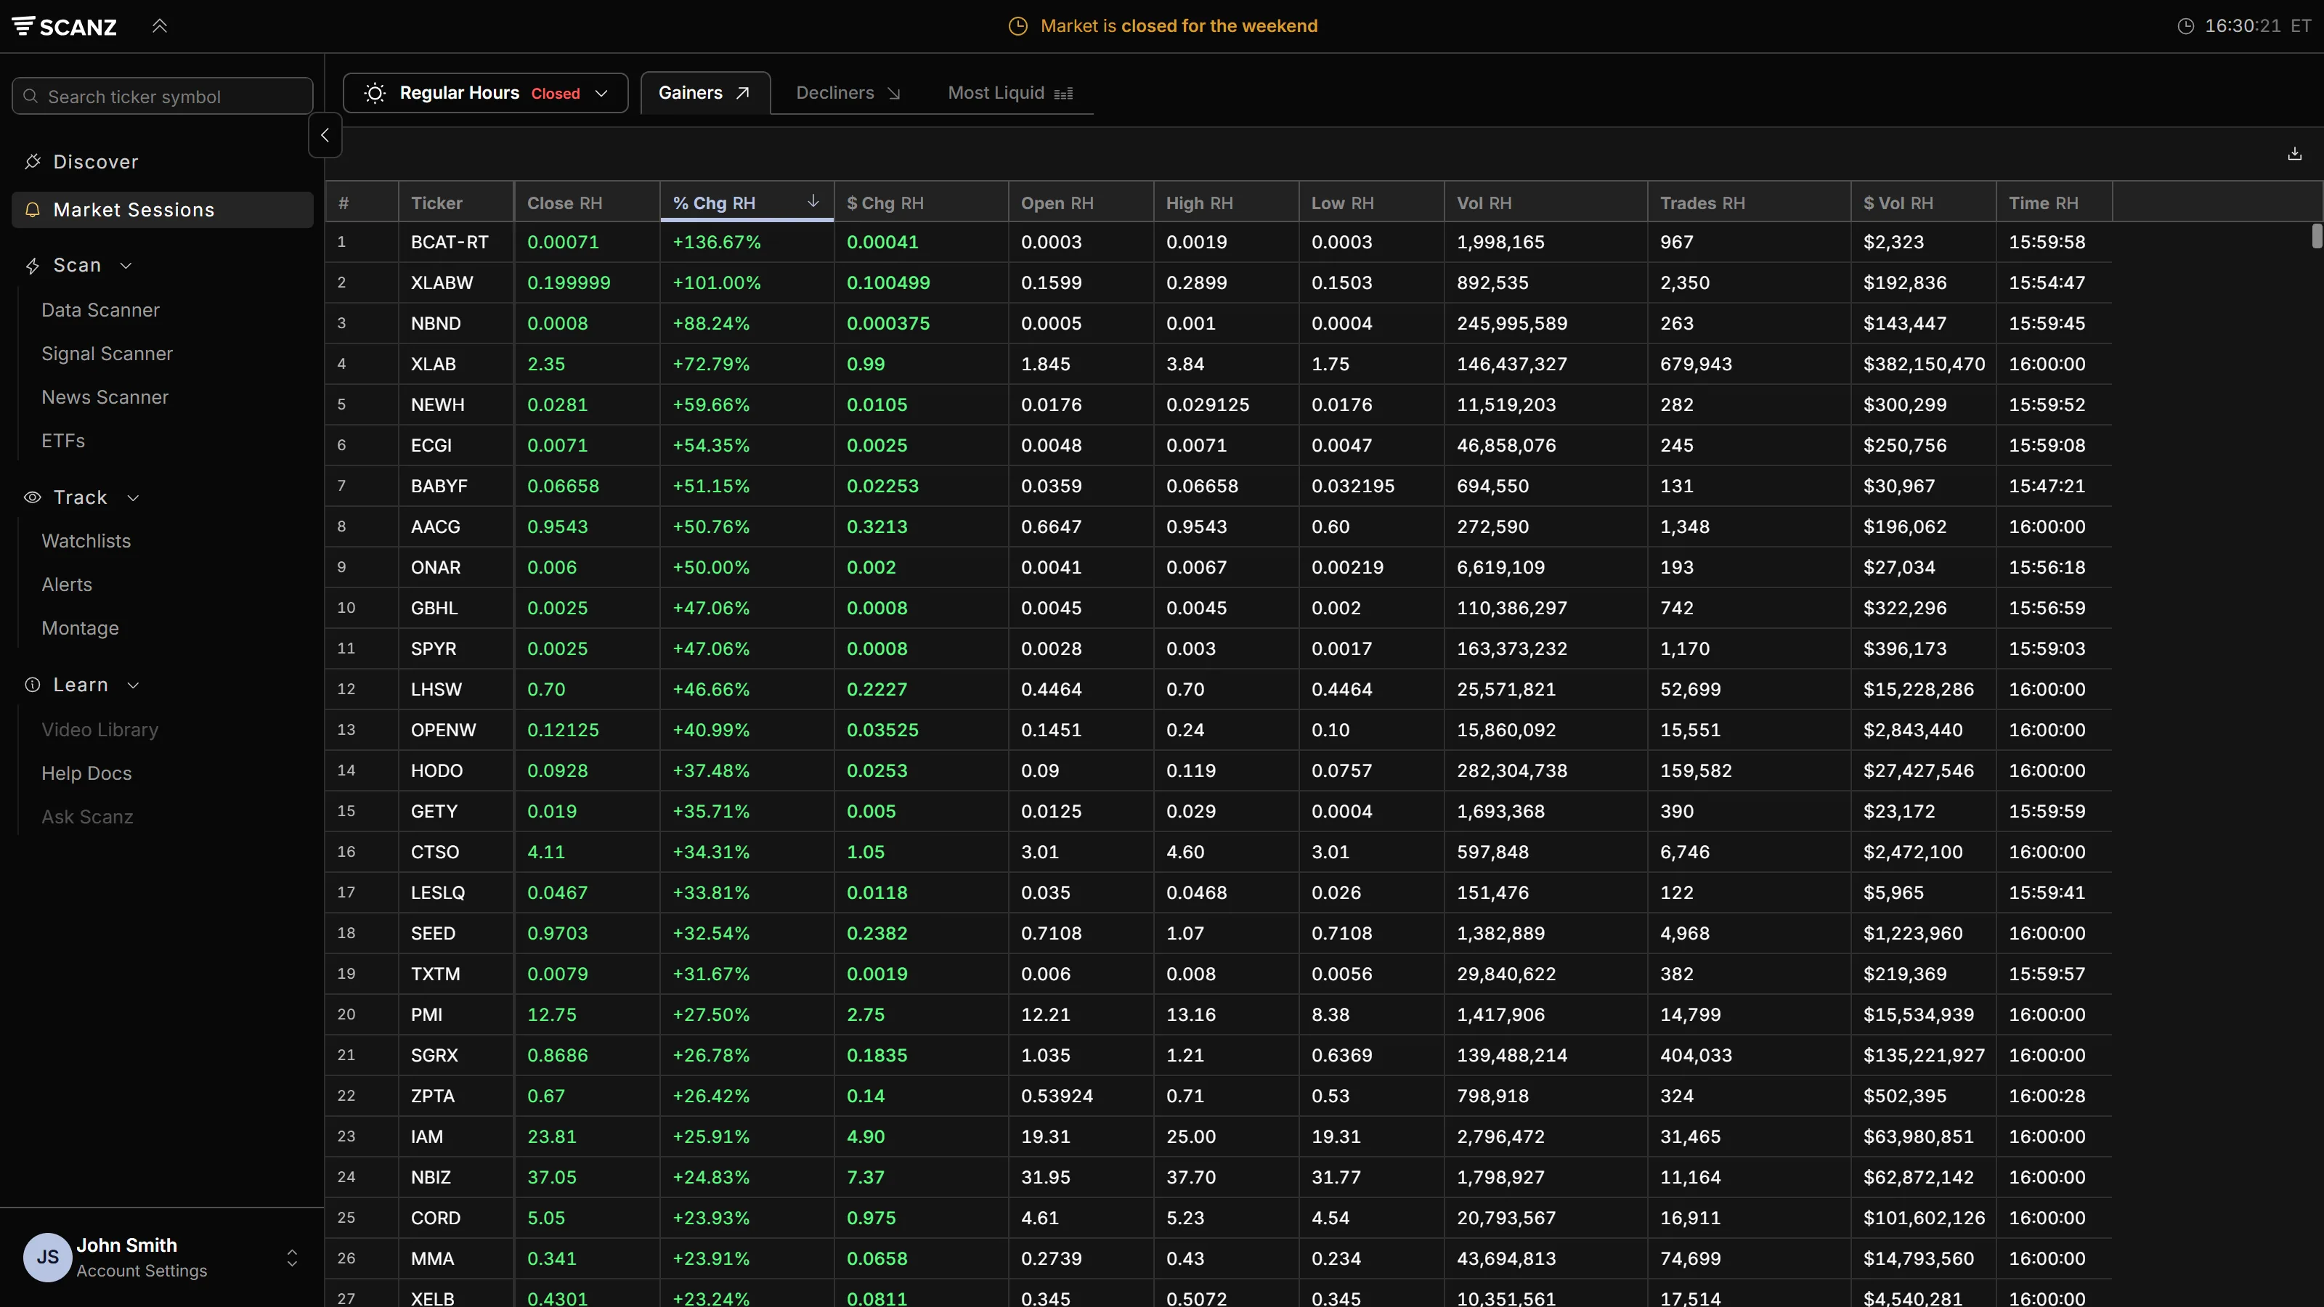
Task: Open John Smith Account Settings
Action: pos(163,1258)
